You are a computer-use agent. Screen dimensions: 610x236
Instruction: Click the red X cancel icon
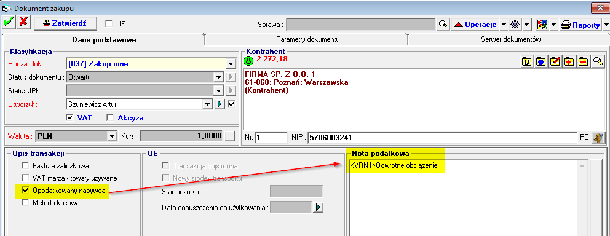[x=23, y=23]
